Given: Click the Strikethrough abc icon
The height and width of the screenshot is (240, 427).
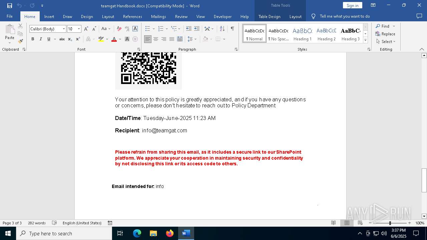Looking at the screenshot, I should coord(62,39).
